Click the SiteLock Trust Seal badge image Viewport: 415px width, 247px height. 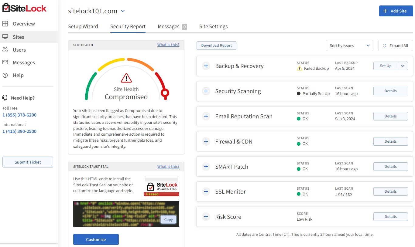point(161,186)
